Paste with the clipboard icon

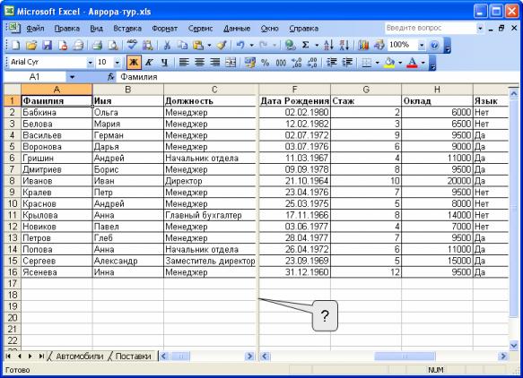[x=198, y=45]
